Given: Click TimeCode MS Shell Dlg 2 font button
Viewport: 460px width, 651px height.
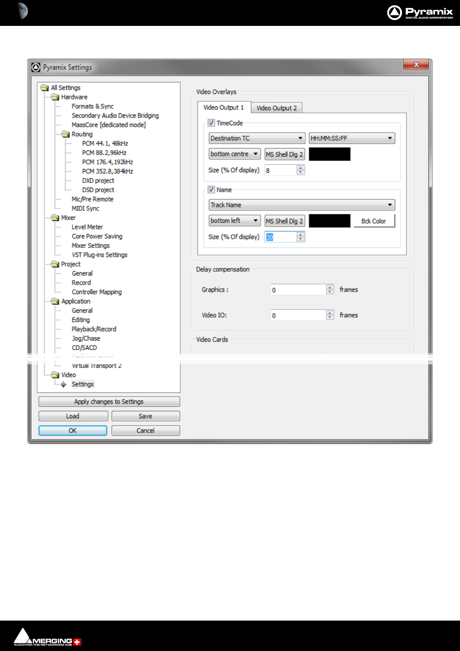Looking at the screenshot, I should (x=285, y=154).
